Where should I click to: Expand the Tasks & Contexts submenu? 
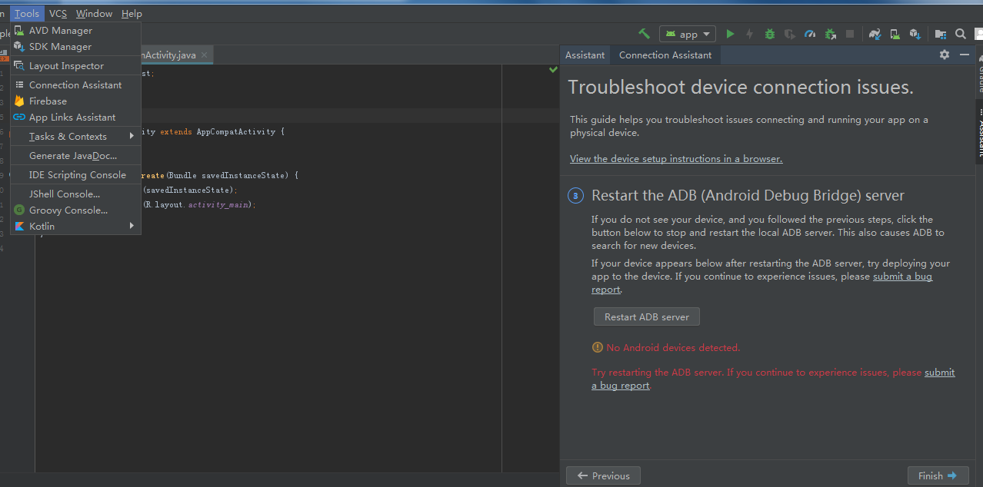point(75,137)
